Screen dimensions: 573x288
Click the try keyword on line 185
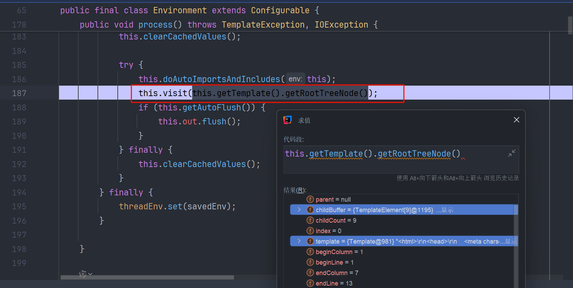(x=126, y=65)
